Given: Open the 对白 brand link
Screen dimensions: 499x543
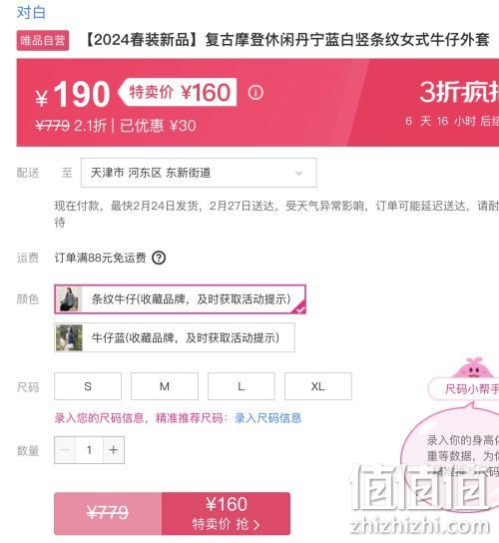Looking at the screenshot, I should pyautogui.click(x=31, y=12).
